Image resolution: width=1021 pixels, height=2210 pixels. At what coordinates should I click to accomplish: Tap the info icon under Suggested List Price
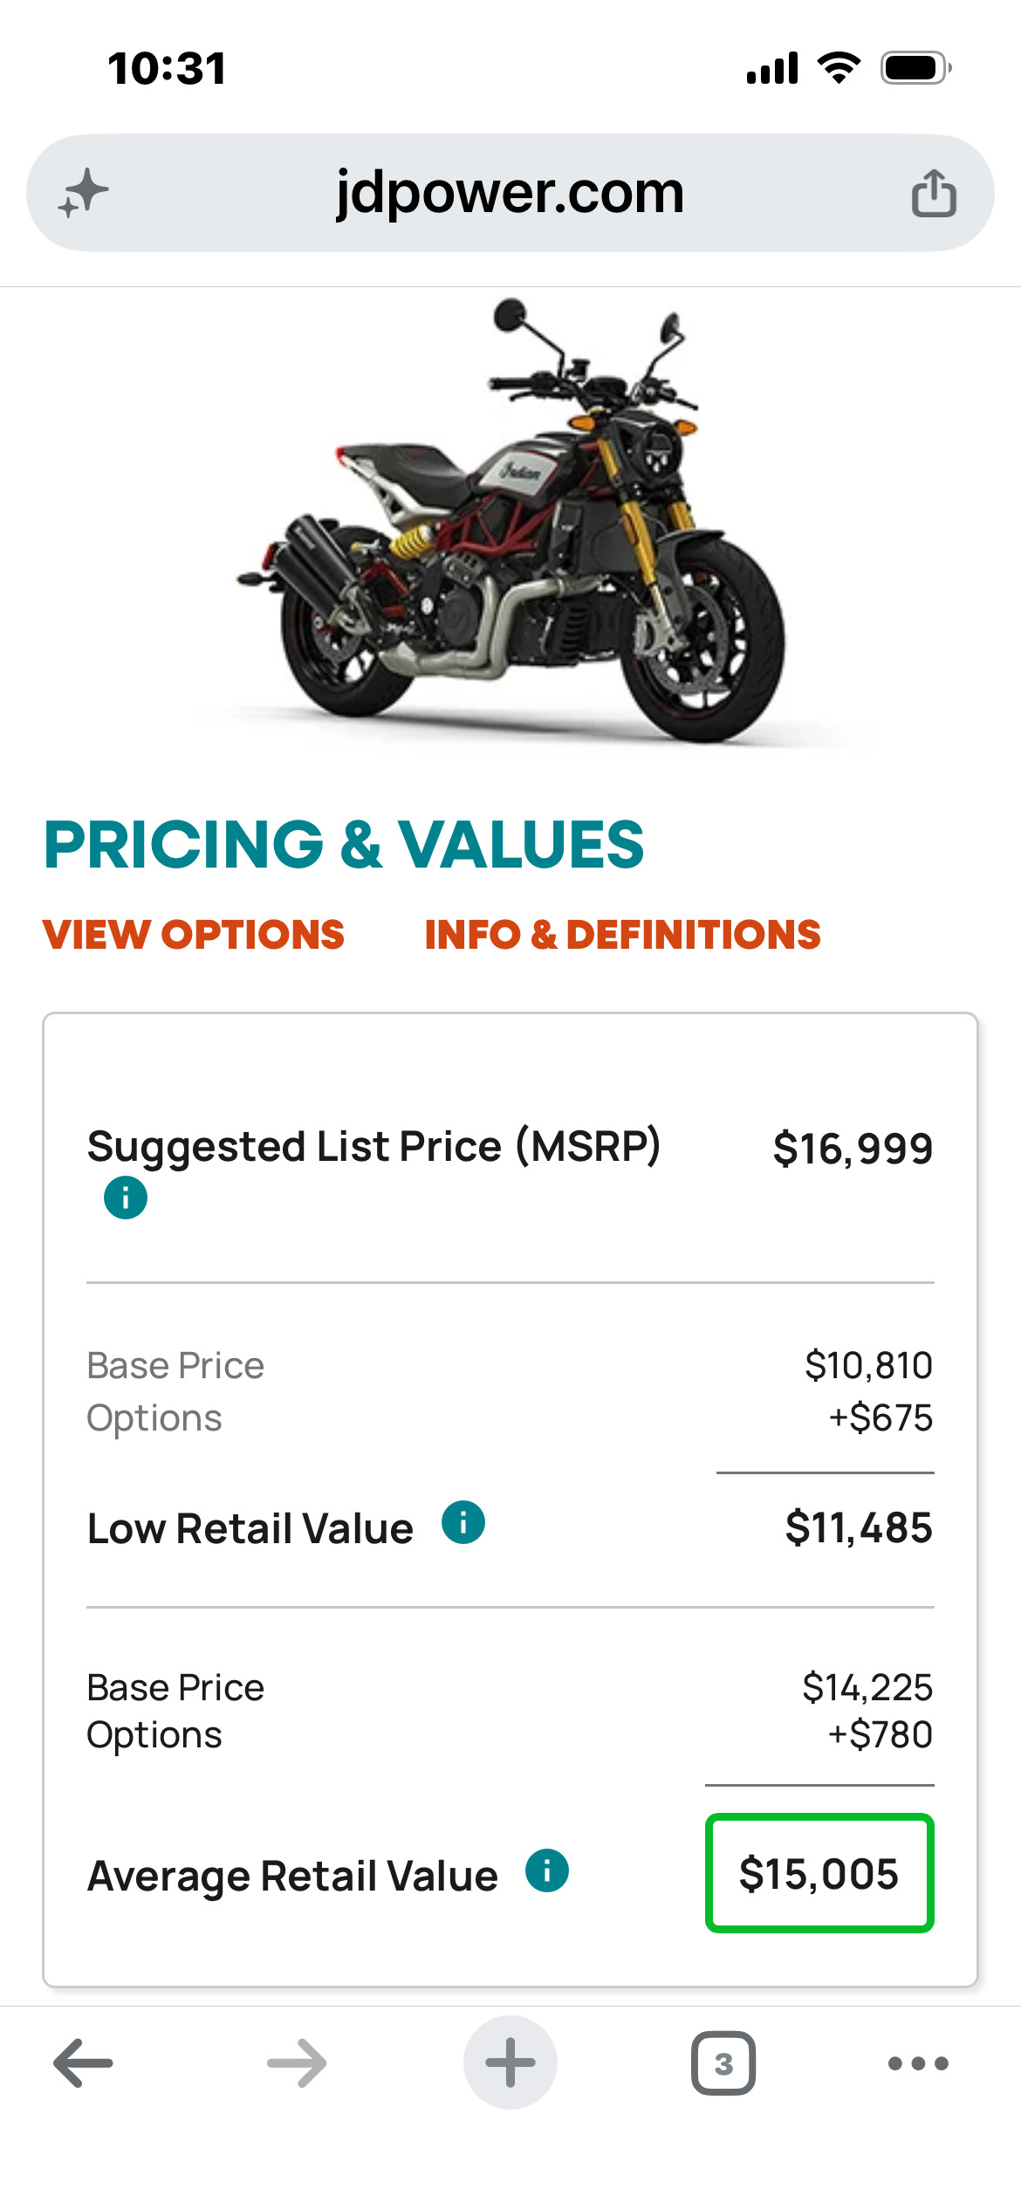[x=126, y=1198]
